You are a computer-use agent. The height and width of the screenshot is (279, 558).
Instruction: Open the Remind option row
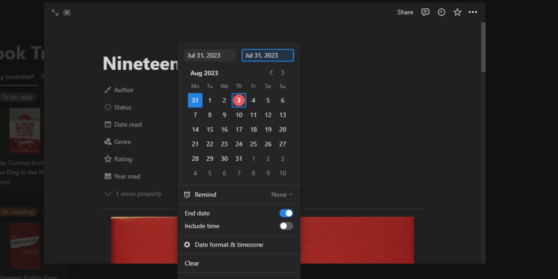pyautogui.click(x=239, y=195)
